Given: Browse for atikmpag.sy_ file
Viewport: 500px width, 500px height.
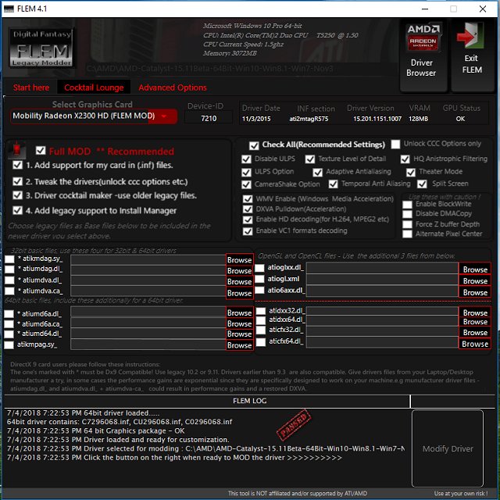Looking at the screenshot, I should pyautogui.click(x=240, y=345).
